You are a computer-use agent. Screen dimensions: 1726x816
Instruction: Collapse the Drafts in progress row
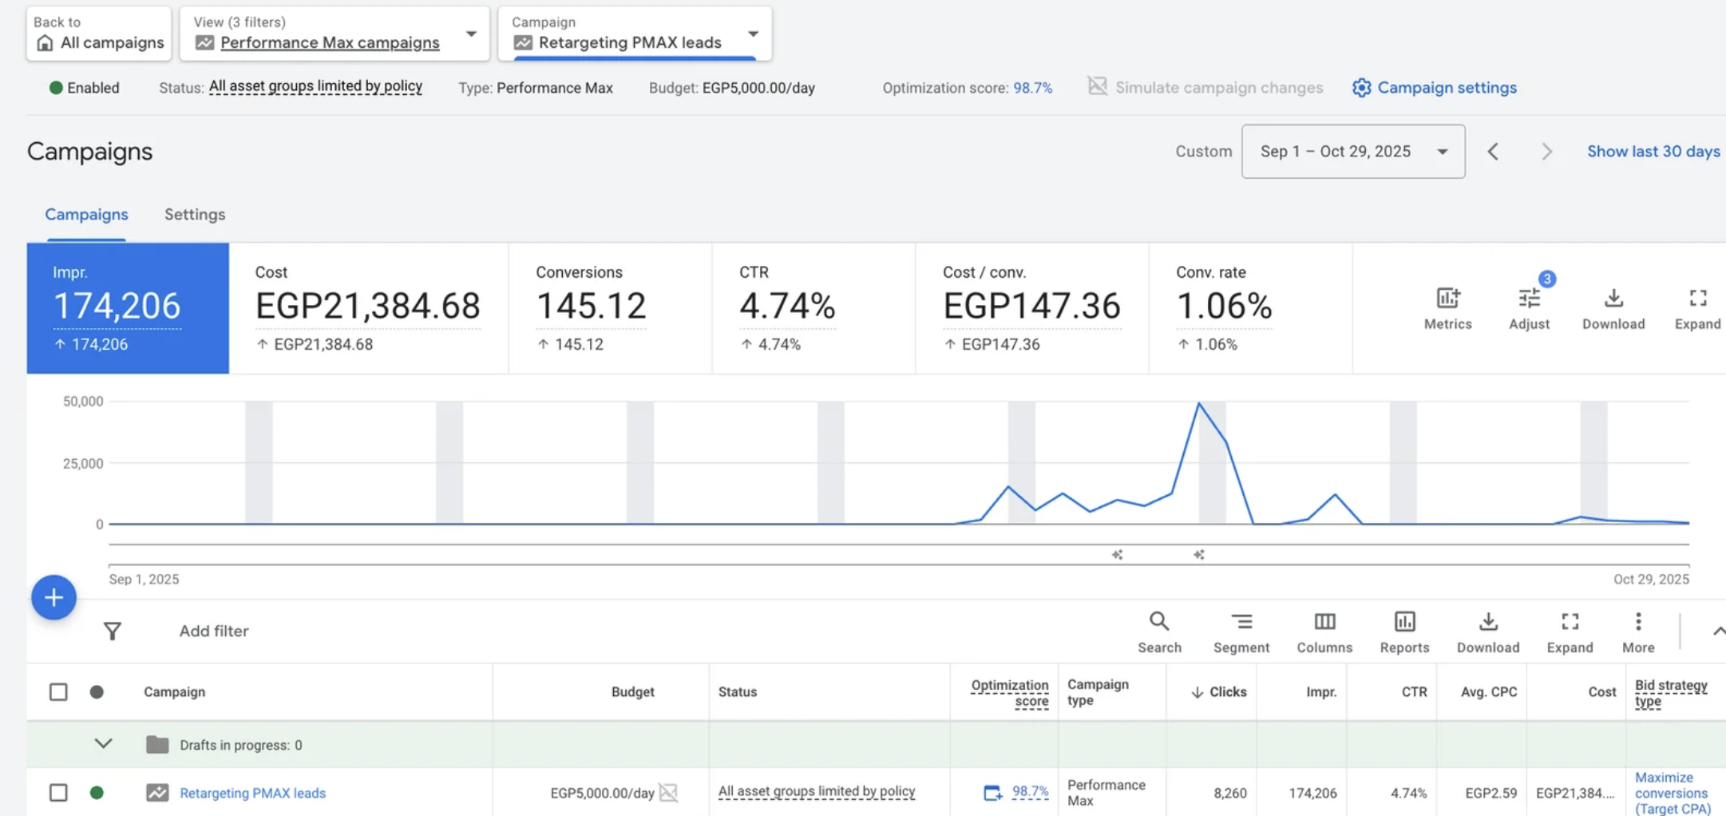[x=103, y=744]
